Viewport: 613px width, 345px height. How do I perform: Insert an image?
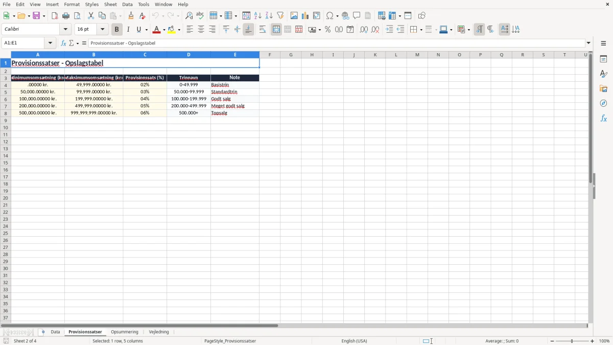click(x=294, y=16)
